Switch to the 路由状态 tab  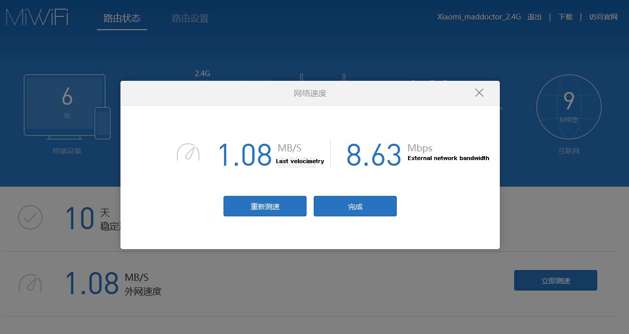[x=121, y=18]
